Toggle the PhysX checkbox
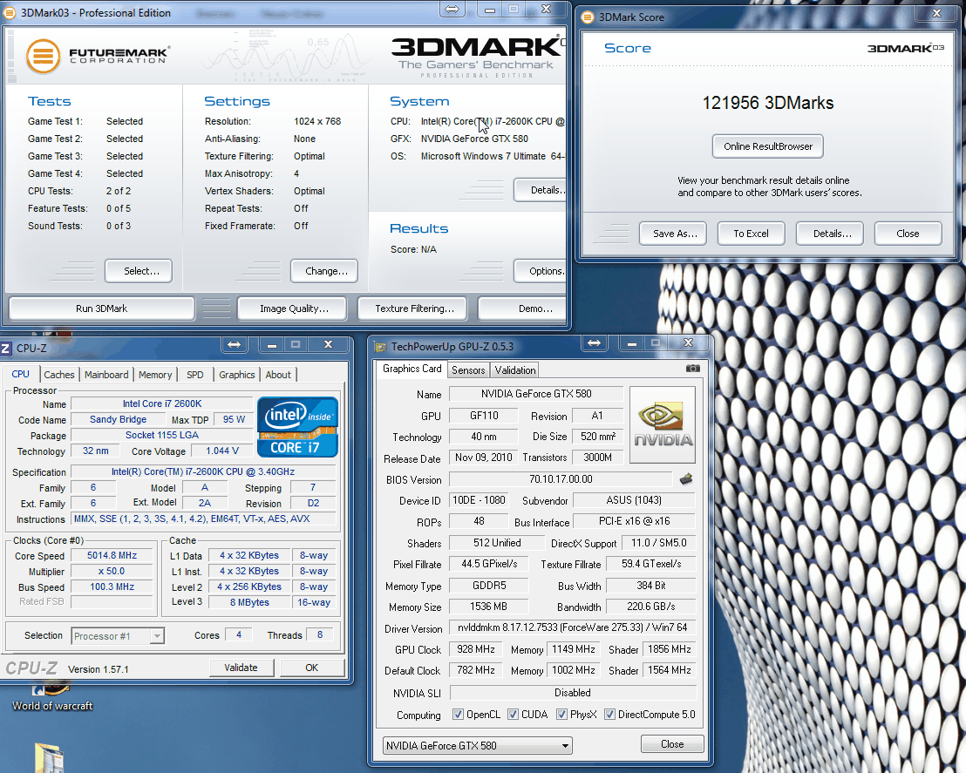Screen dimensions: 966x773 point(561,715)
